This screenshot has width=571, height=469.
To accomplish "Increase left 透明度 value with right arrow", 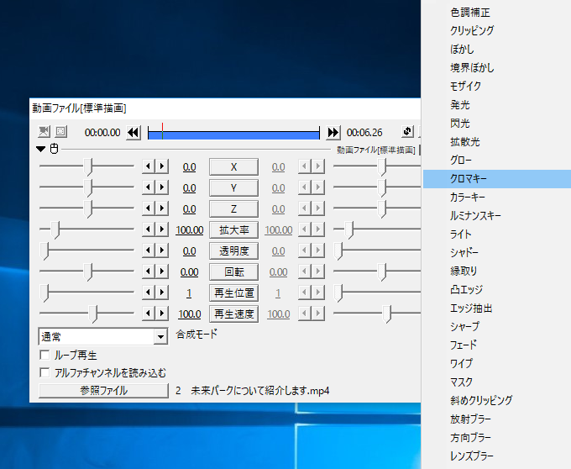I will click(x=162, y=250).
